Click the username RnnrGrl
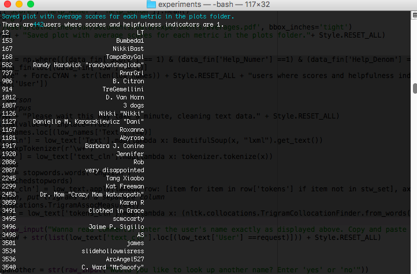Viewport: 417px width, 274px height. coord(132,73)
